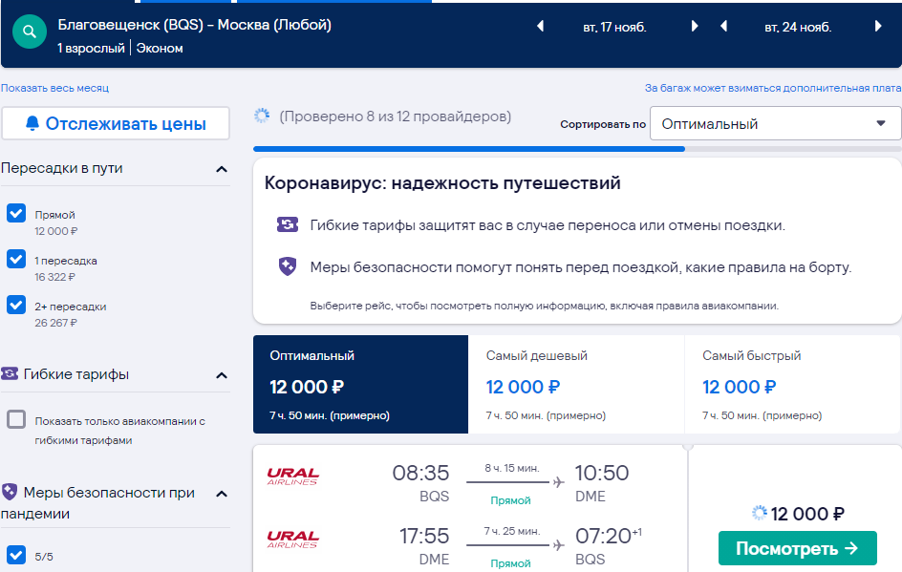Uncheck the 1 пересадка checkbox

[x=16, y=260]
